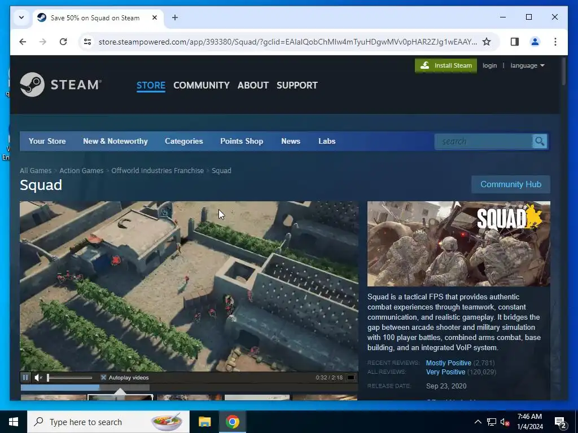Open Chrome profile avatar
This screenshot has height=433, width=578.
click(535, 42)
